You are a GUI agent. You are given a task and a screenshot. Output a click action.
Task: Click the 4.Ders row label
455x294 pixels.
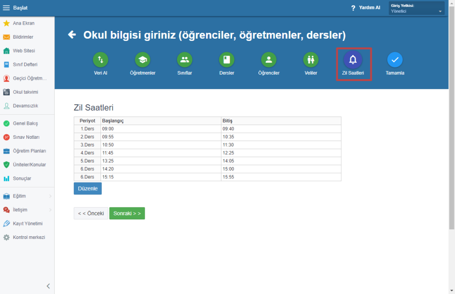click(x=87, y=153)
